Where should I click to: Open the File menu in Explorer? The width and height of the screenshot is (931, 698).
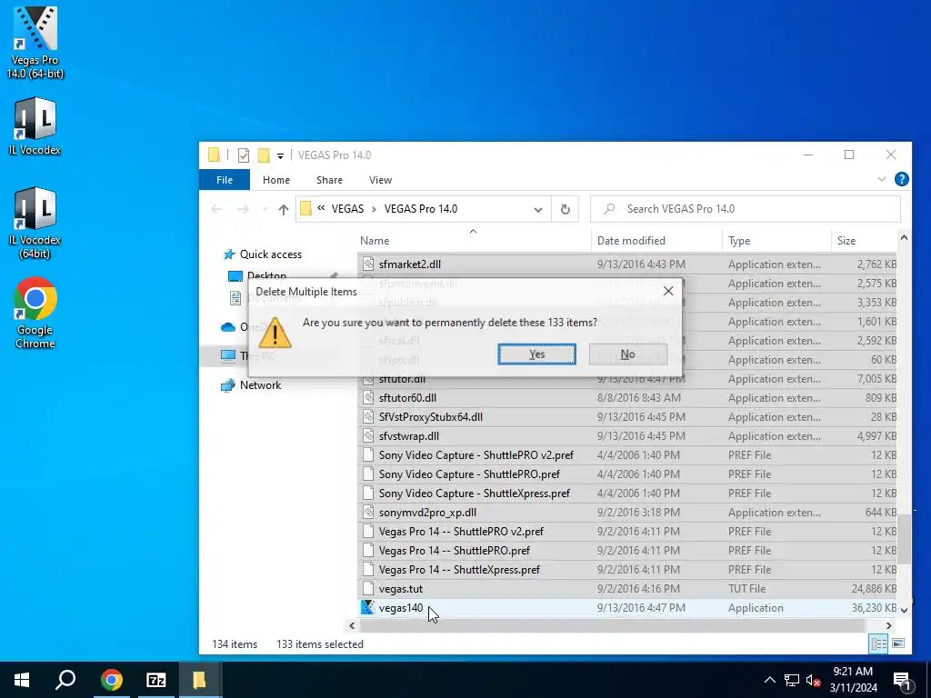point(225,180)
